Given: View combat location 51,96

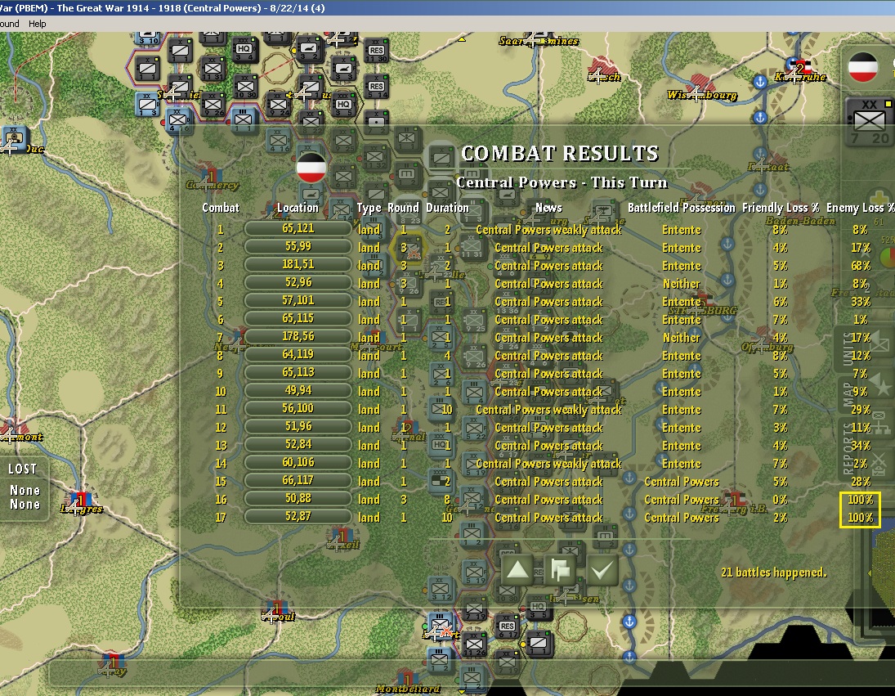Looking at the screenshot, I should coord(298,426).
